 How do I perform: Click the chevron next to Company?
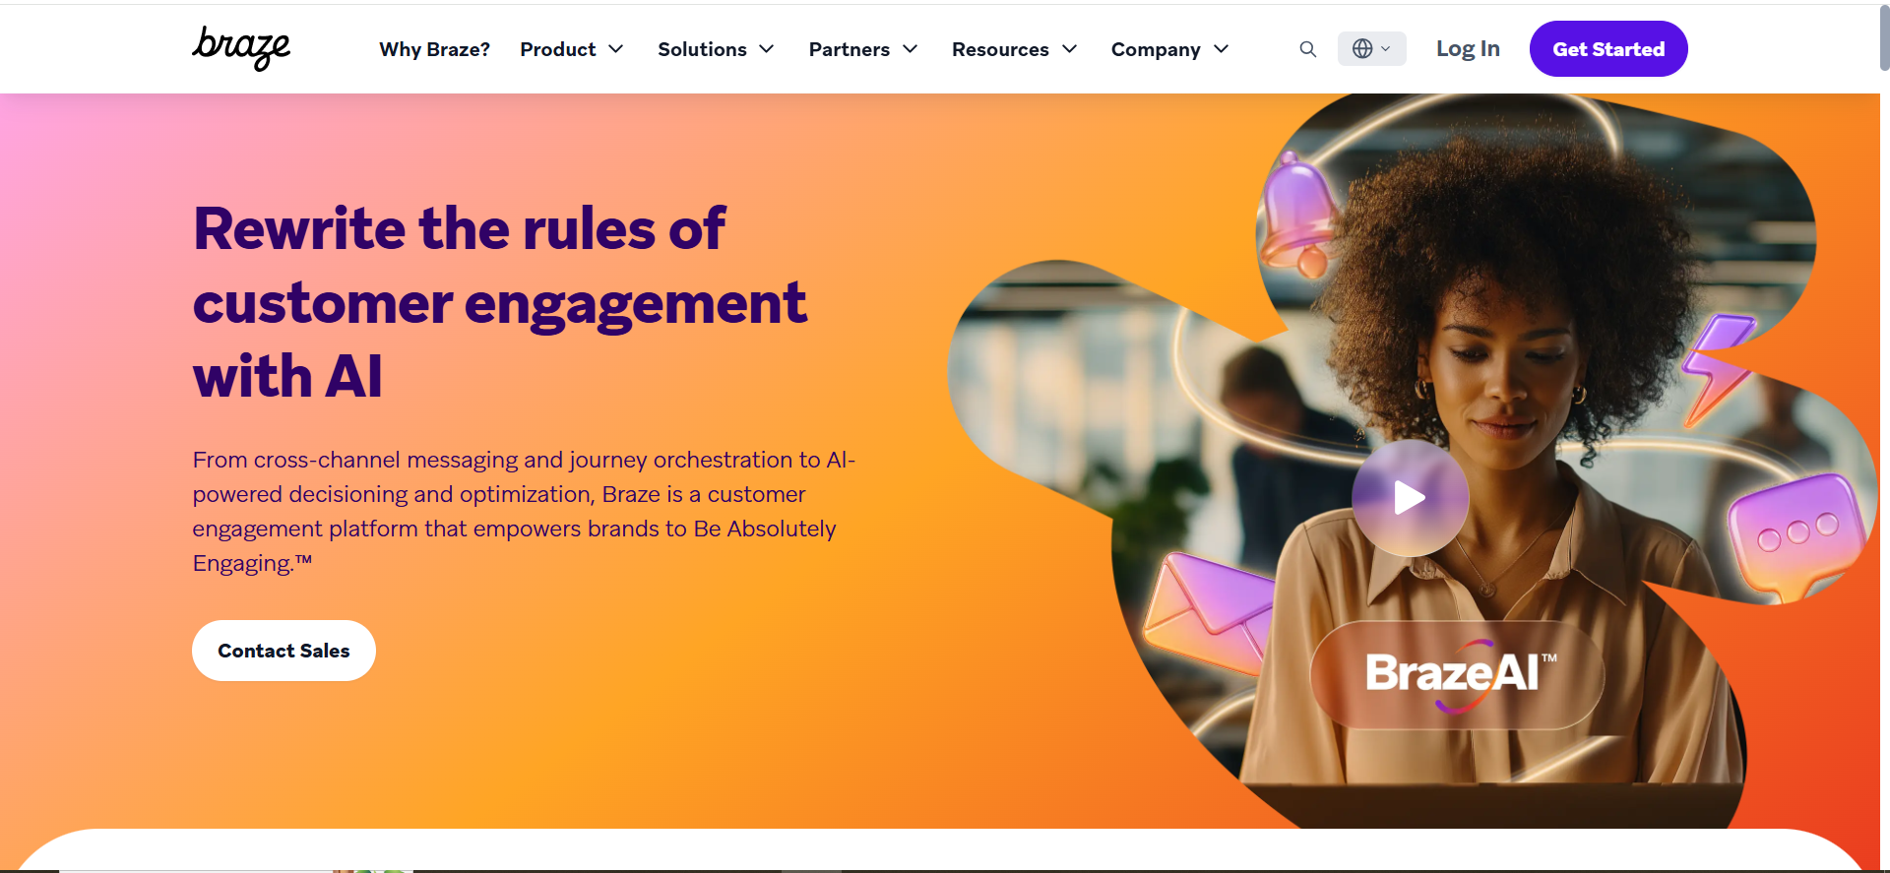coord(1222,49)
